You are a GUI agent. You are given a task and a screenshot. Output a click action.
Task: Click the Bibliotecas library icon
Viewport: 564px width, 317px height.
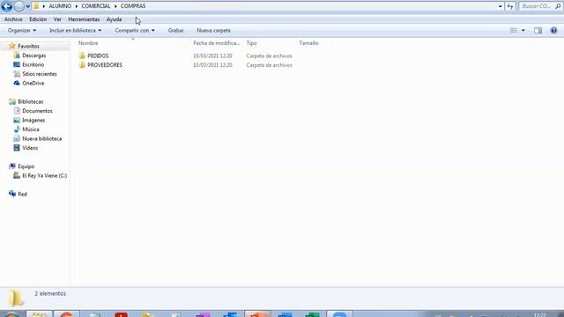[x=12, y=102]
